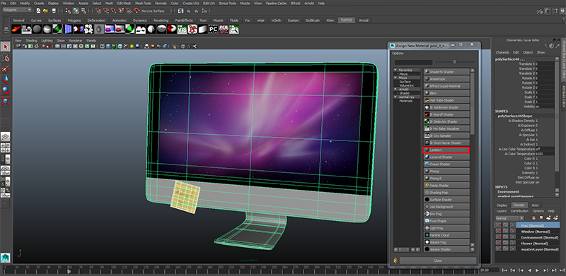Select the blue sphere tool in toolbox
The height and width of the screenshot is (276, 566).
pyautogui.click(x=6, y=90)
